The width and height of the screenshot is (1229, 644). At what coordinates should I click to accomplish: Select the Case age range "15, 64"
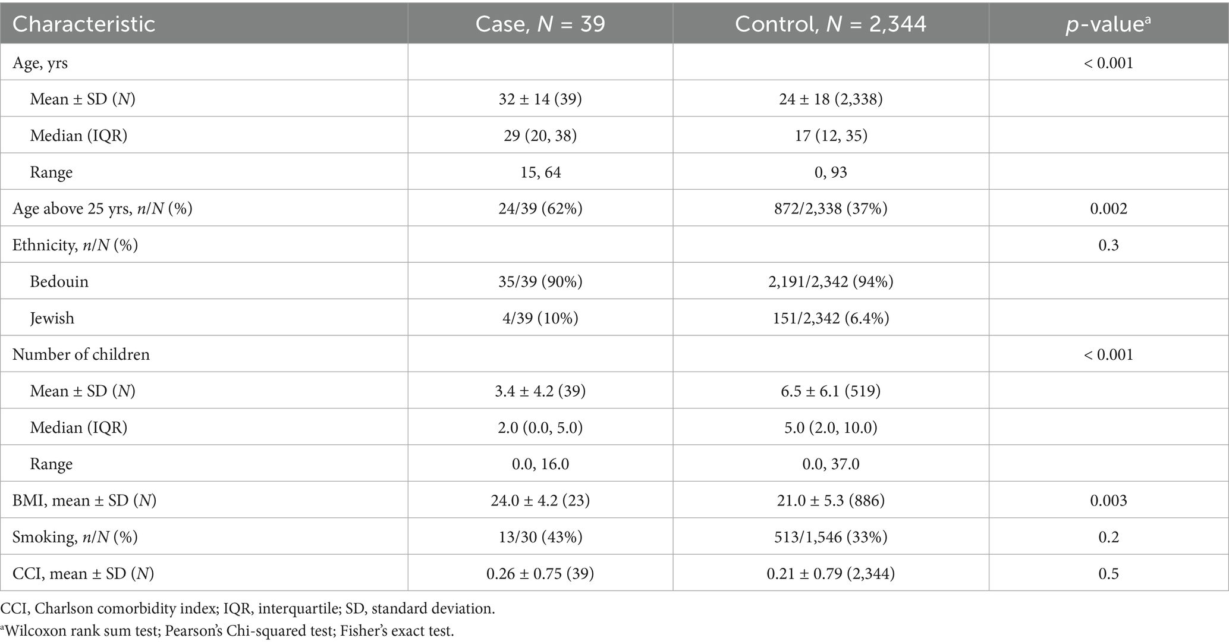(x=540, y=172)
